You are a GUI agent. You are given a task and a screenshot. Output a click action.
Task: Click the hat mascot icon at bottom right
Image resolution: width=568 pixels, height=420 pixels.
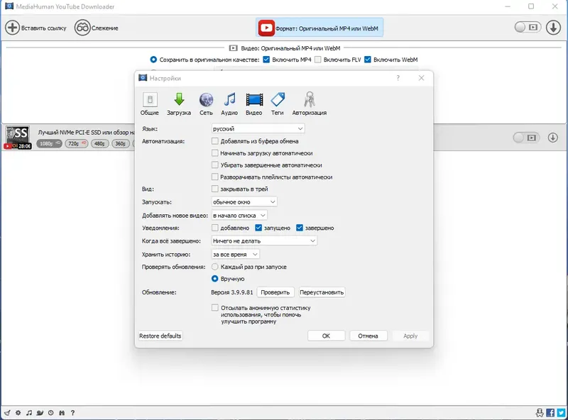(x=540, y=413)
